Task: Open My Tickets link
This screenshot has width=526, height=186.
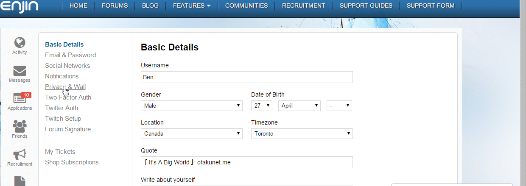Action: pyautogui.click(x=60, y=152)
